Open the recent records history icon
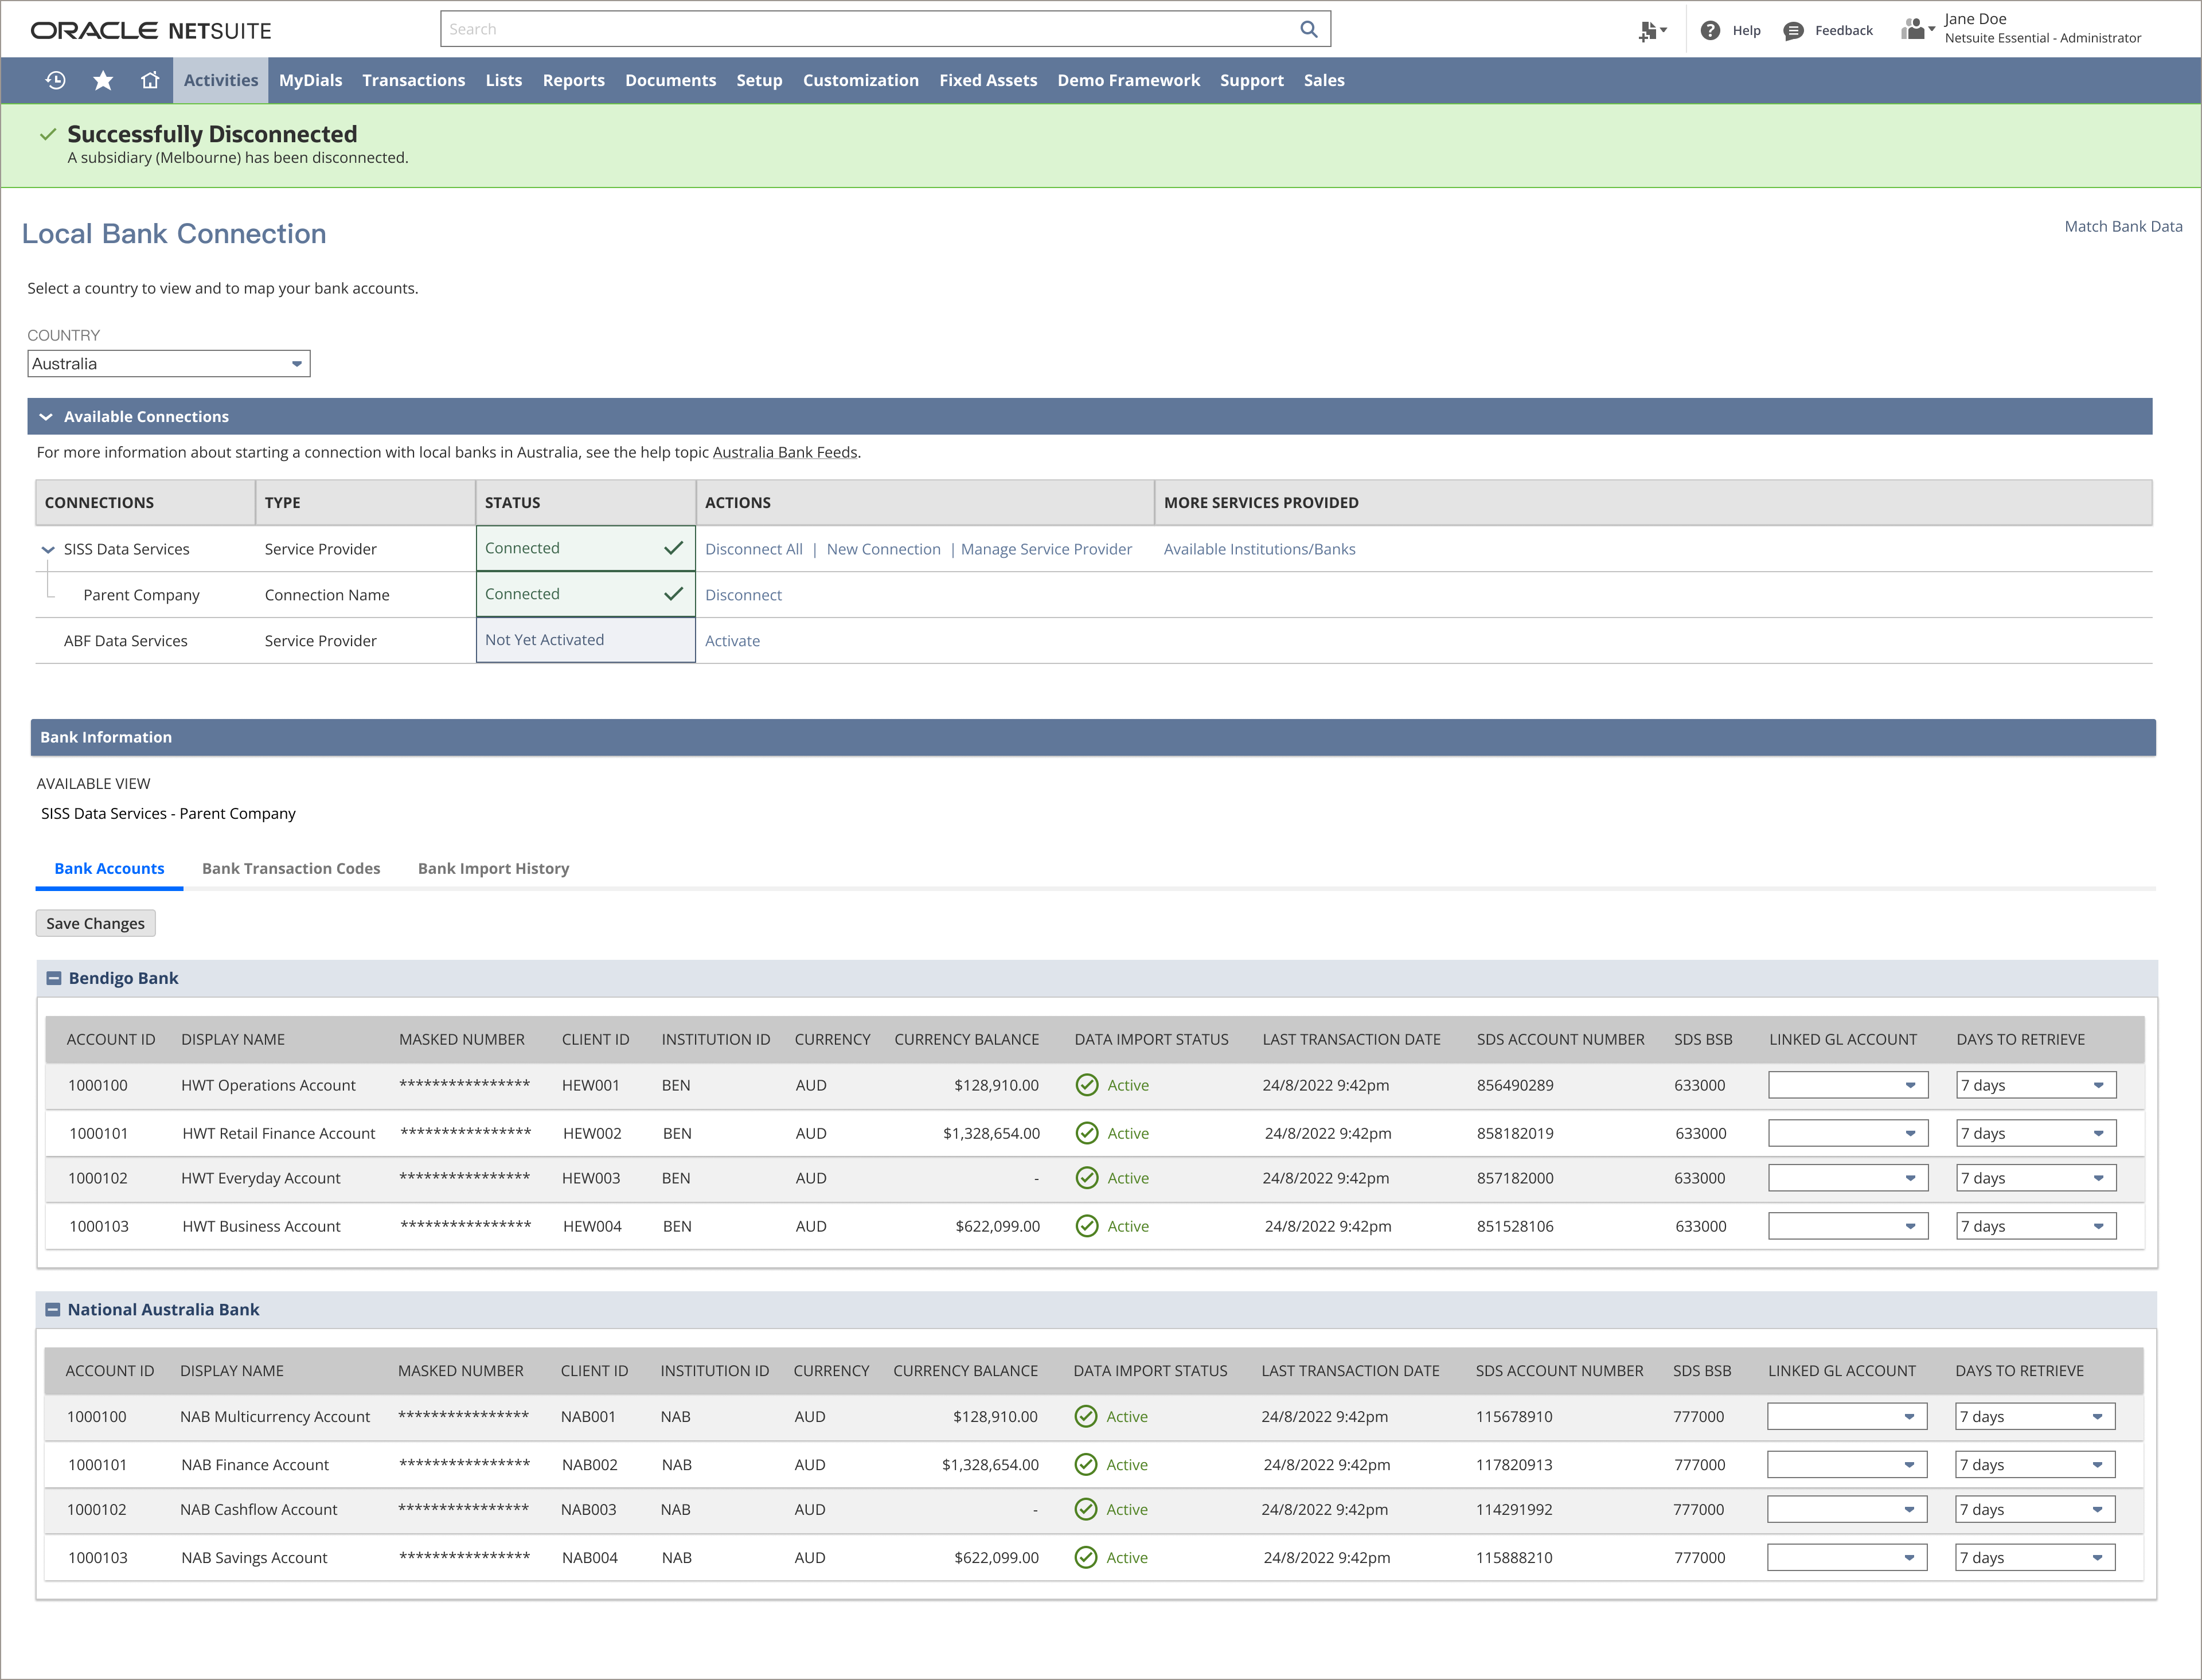The image size is (2202, 1680). click(56, 80)
